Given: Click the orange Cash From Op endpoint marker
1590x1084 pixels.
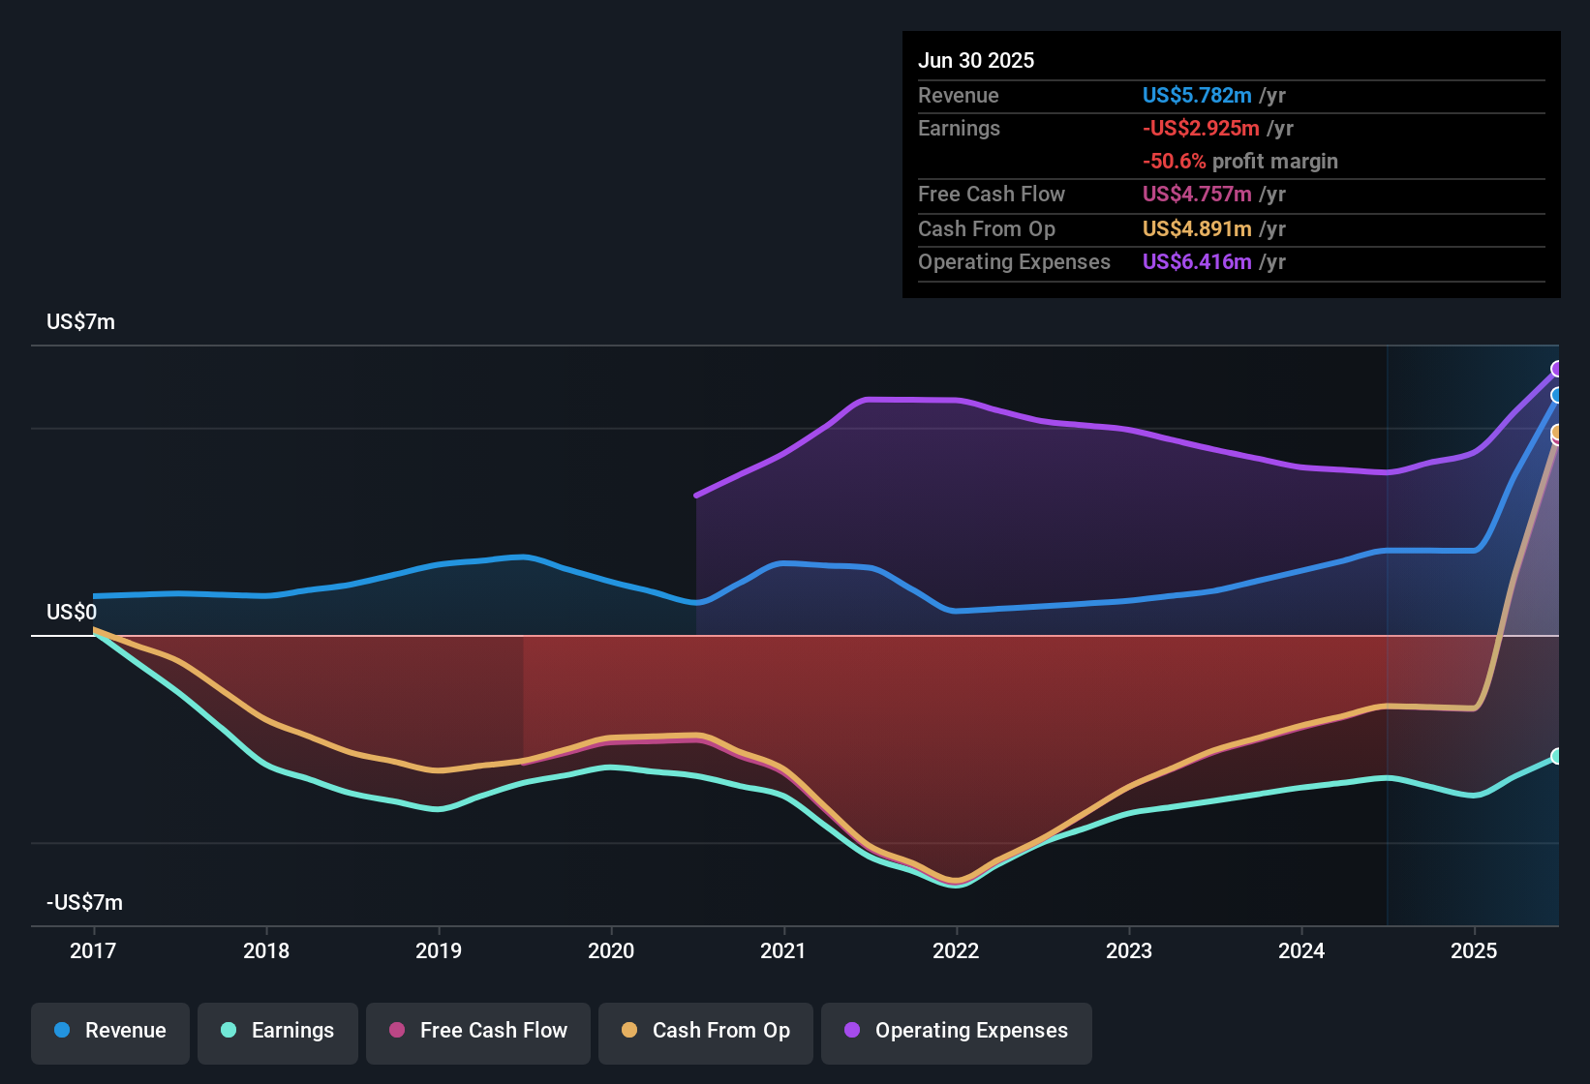Looking at the screenshot, I should pos(1557,432).
